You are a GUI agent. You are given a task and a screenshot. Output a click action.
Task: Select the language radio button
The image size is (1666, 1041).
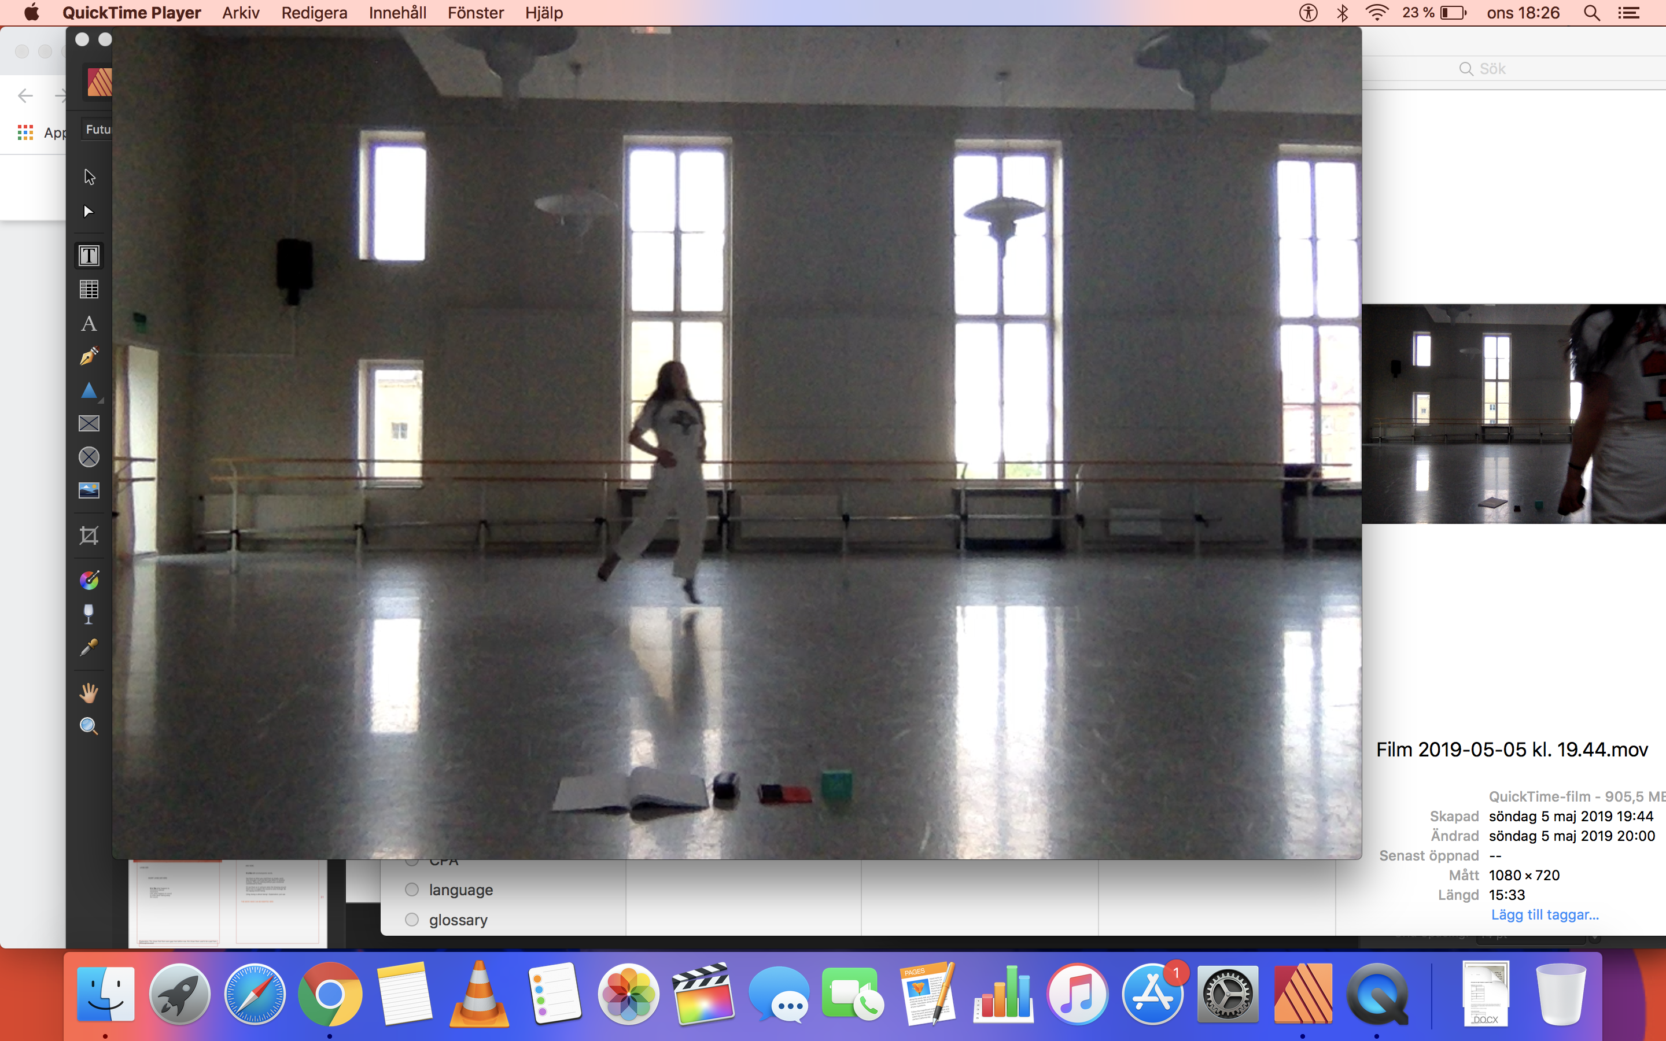pos(412,889)
